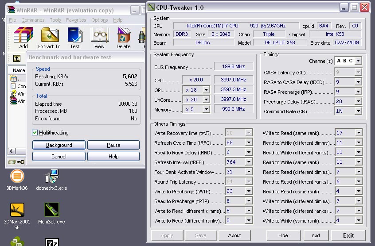Click the About button in CPU-Tweaker
Screen dimensions: 375x246
[x=234, y=235]
